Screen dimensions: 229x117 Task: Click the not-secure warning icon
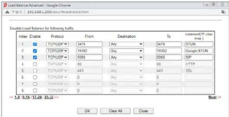[x=7, y=12]
